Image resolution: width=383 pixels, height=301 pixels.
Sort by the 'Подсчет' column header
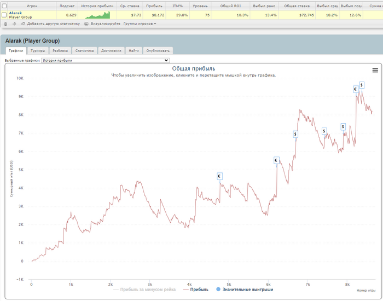67,6
